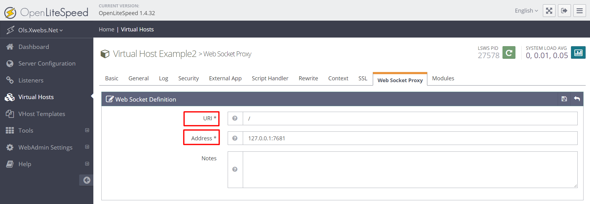Open Dashboard in the sidebar

(34, 47)
